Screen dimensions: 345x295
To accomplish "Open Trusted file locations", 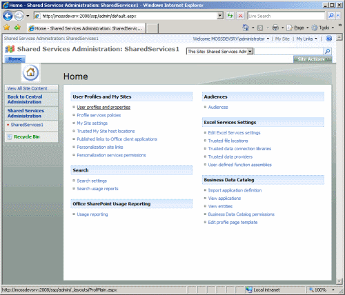I will click(x=228, y=141).
